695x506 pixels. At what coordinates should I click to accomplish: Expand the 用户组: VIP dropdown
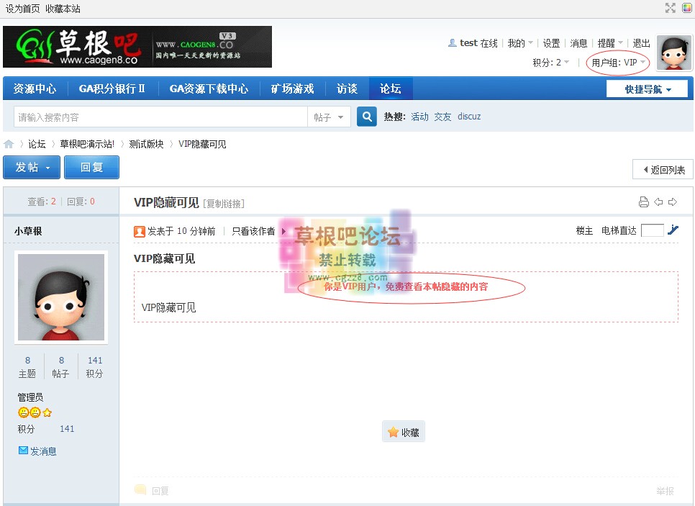click(618, 63)
